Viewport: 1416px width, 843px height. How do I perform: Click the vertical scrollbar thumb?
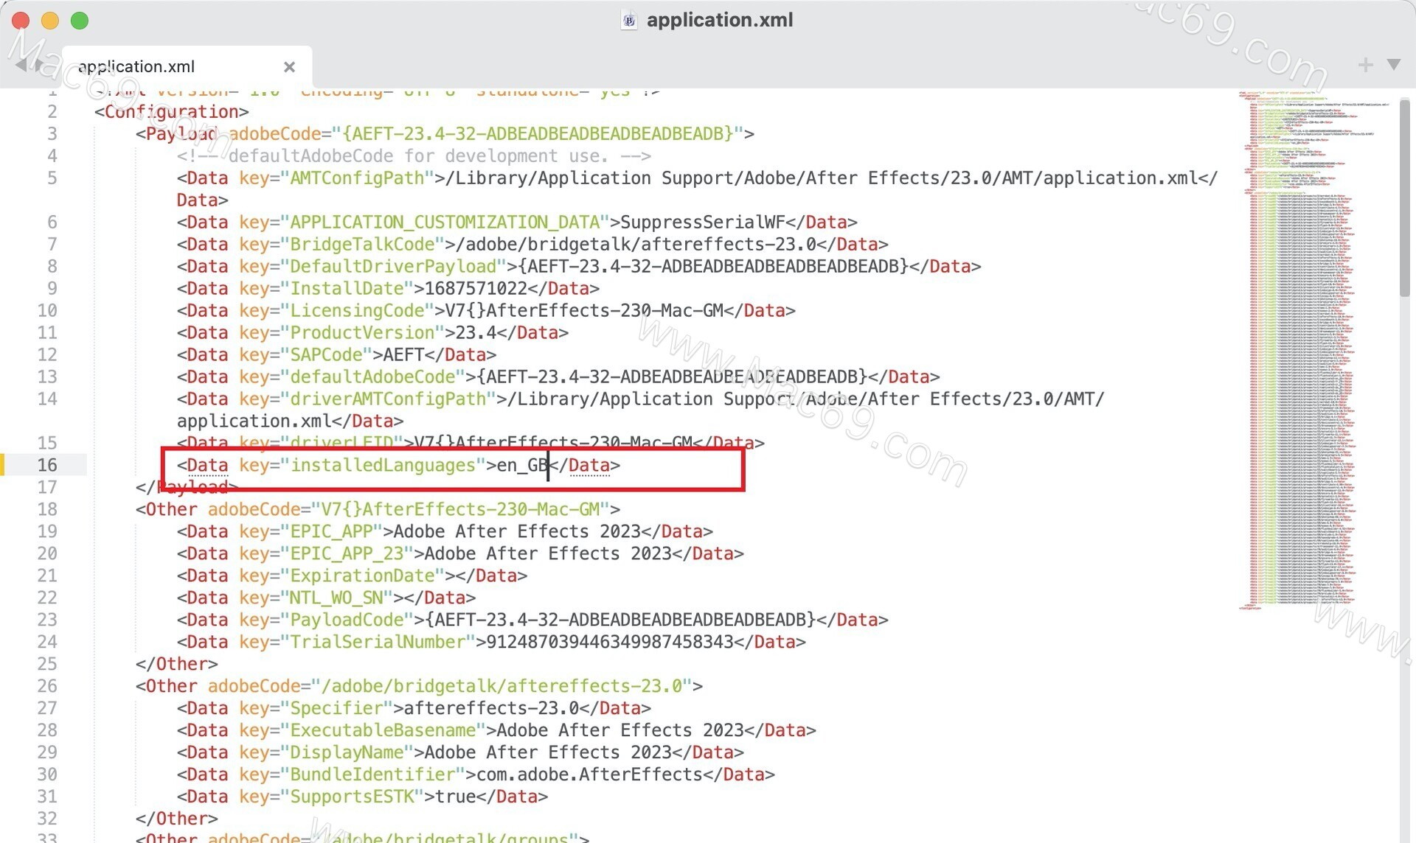tap(1404, 199)
